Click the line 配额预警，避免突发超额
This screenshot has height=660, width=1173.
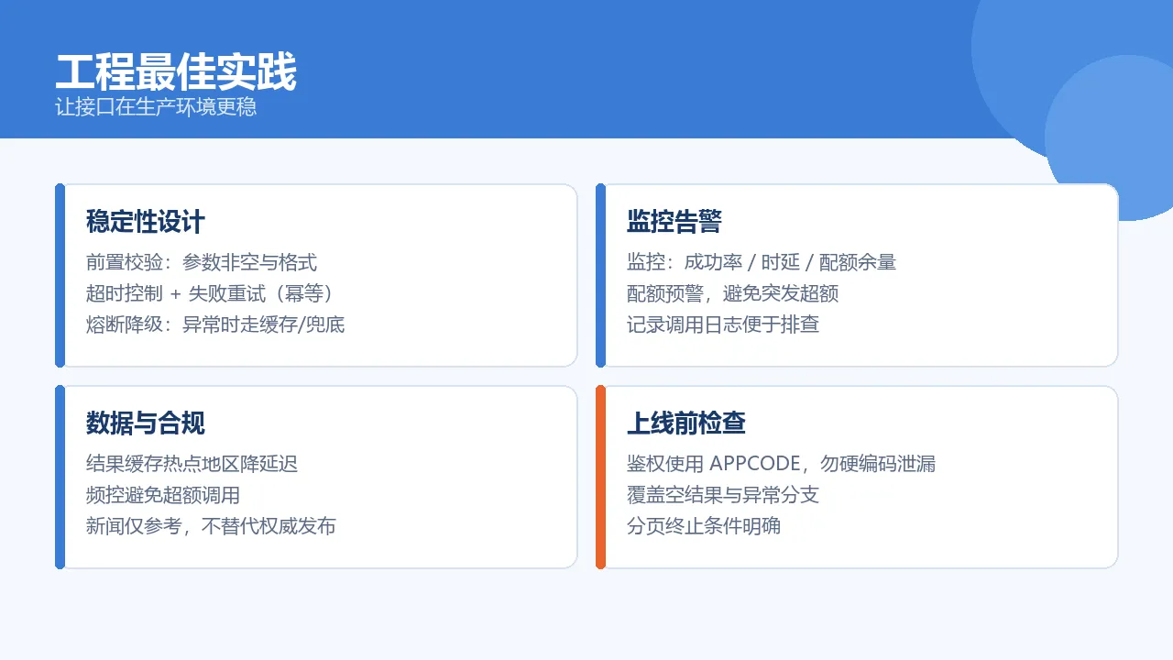[733, 293]
